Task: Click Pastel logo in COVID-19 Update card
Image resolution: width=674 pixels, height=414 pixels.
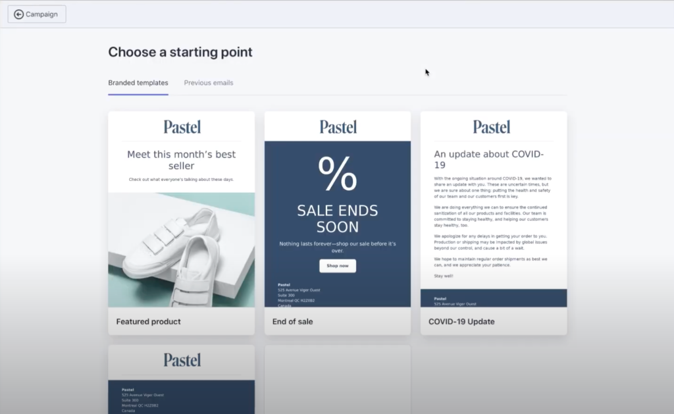Action: point(491,127)
